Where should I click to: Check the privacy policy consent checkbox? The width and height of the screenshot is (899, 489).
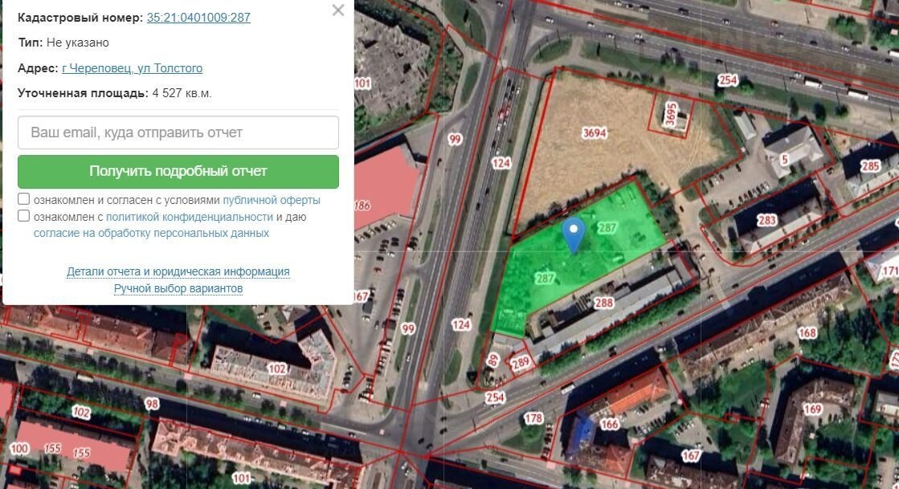point(23,215)
